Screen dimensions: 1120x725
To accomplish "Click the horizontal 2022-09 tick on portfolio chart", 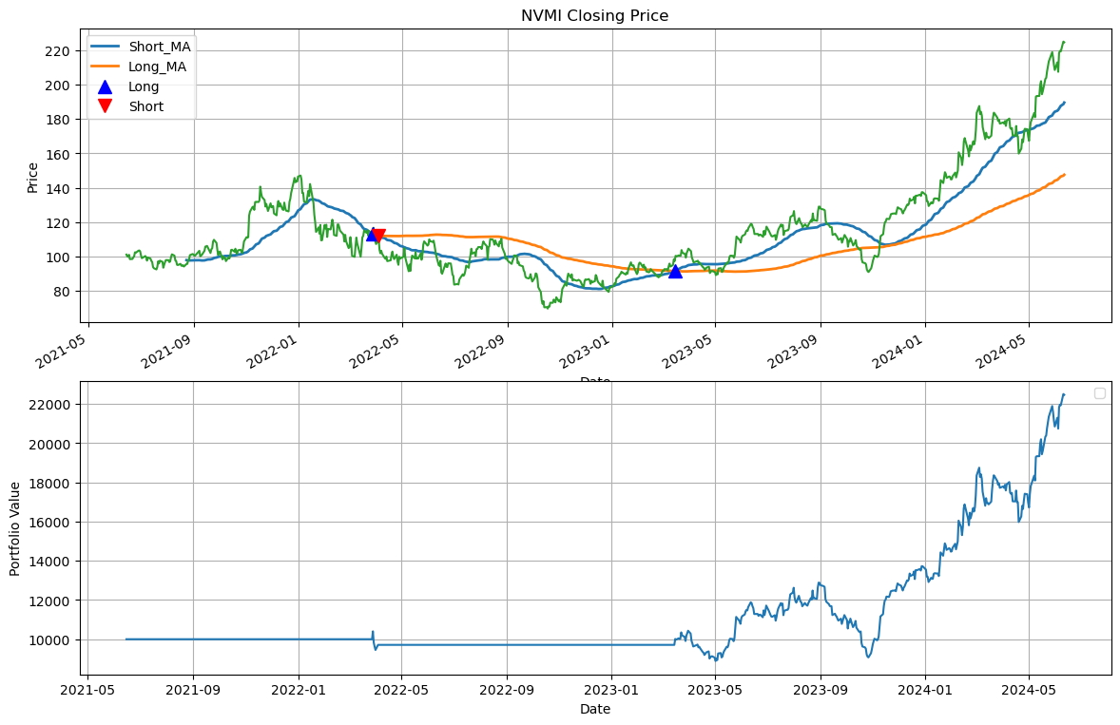I will (x=507, y=691).
